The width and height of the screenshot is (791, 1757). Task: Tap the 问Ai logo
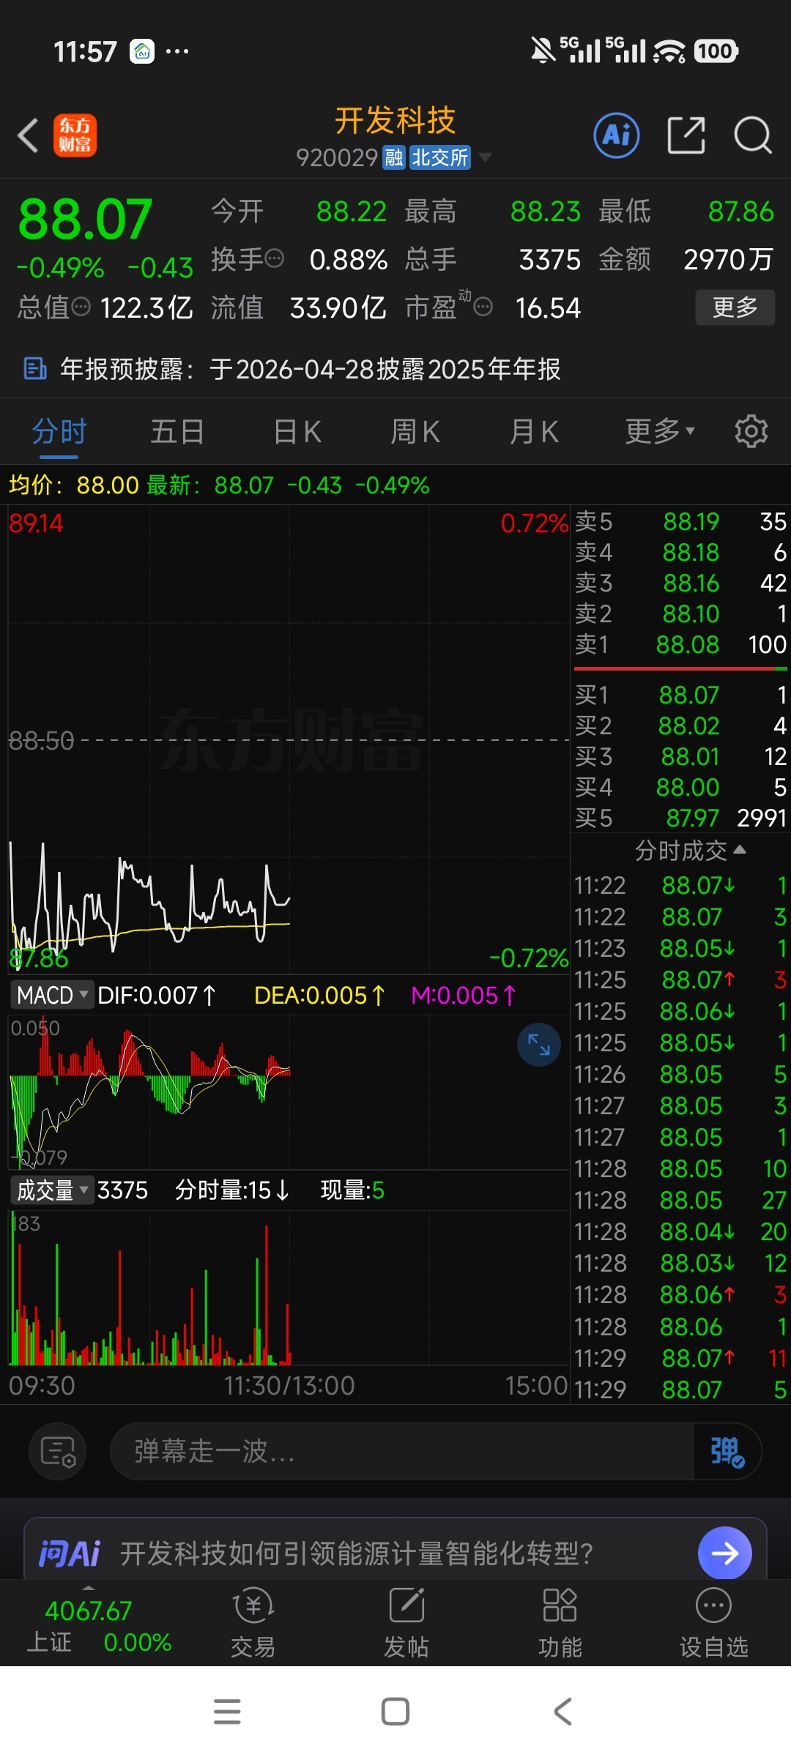(69, 1553)
